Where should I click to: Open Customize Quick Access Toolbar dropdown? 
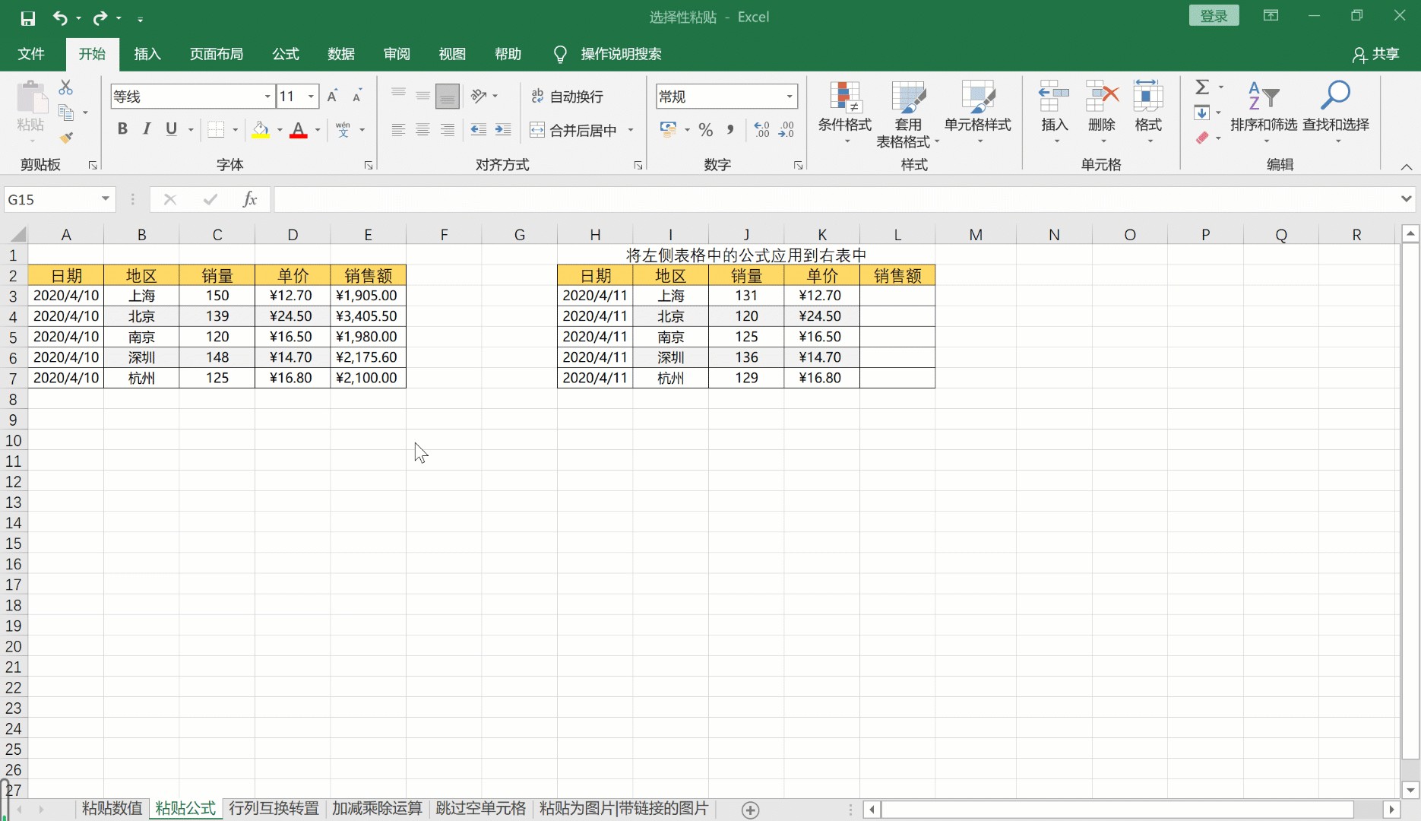[x=141, y=18]
